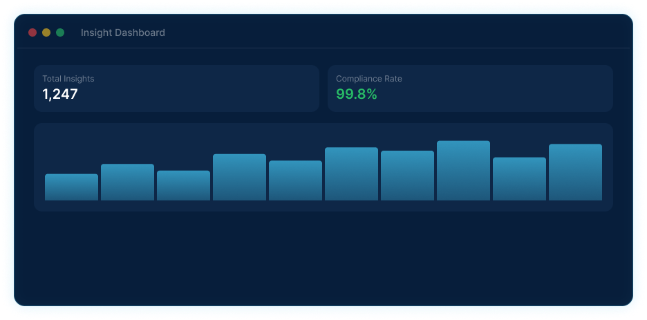Click the yellow minimize dot
Image resolution: width=647 pixels, height=320 pixels.
46,32
